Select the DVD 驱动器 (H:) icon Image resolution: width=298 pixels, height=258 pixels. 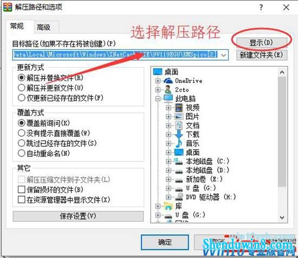(179, 197)
